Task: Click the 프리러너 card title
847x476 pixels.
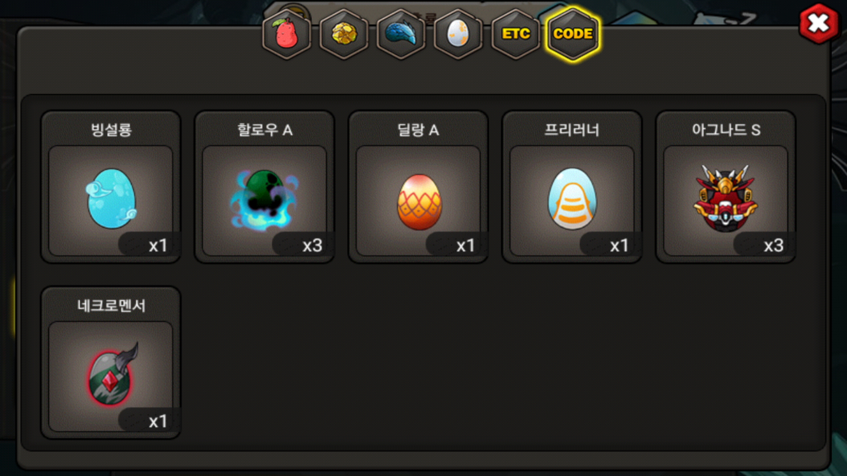Action: pyautogui.click(x=572, y=130)
